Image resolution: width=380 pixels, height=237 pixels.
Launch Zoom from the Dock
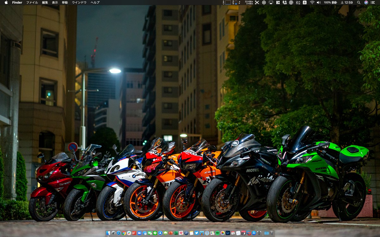pyautogui.click(x=139, y=233)
